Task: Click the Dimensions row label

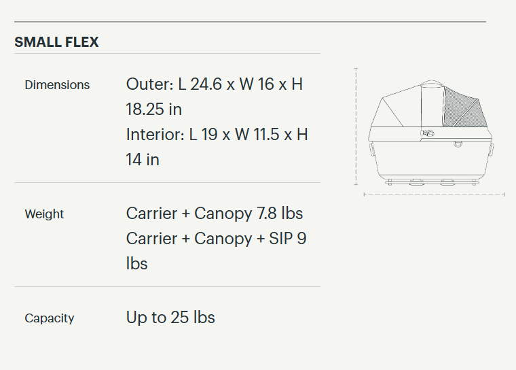Action: 57,85
